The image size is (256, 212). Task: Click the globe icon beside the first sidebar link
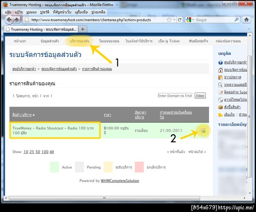tap(221, 62)
